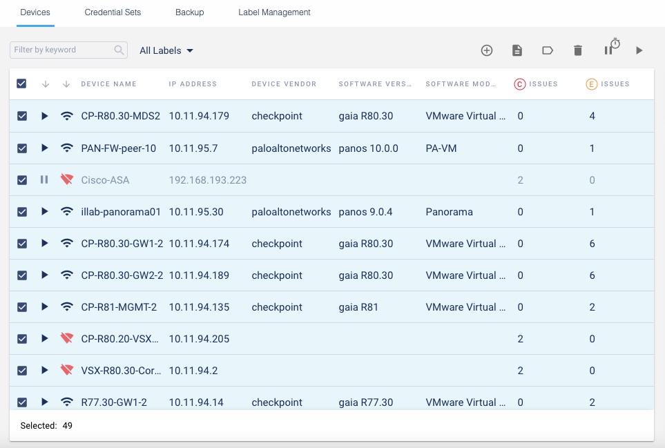665x448 pixels.
Task: Switch to the Credential Sets tab
Action: coord(112,12)
